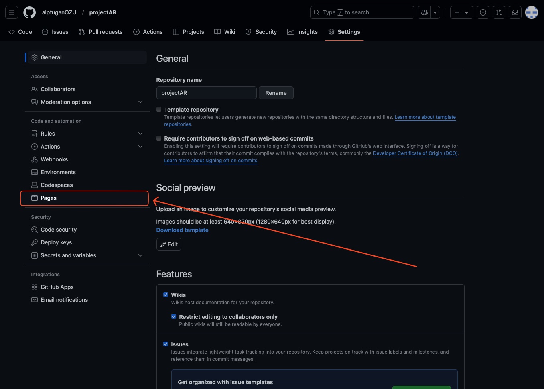Open Copilot chat icon in header
Viewport: 544px width, 389px height.
[424, 12]
